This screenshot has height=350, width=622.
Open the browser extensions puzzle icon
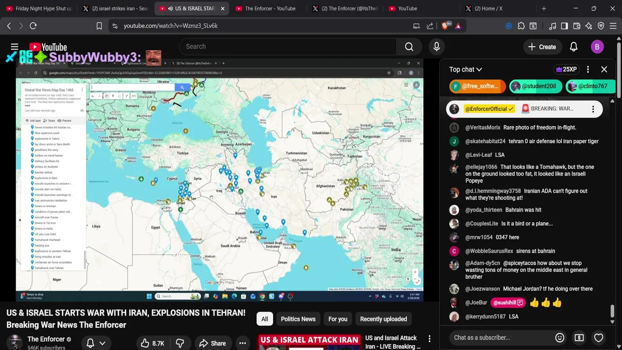521,26
